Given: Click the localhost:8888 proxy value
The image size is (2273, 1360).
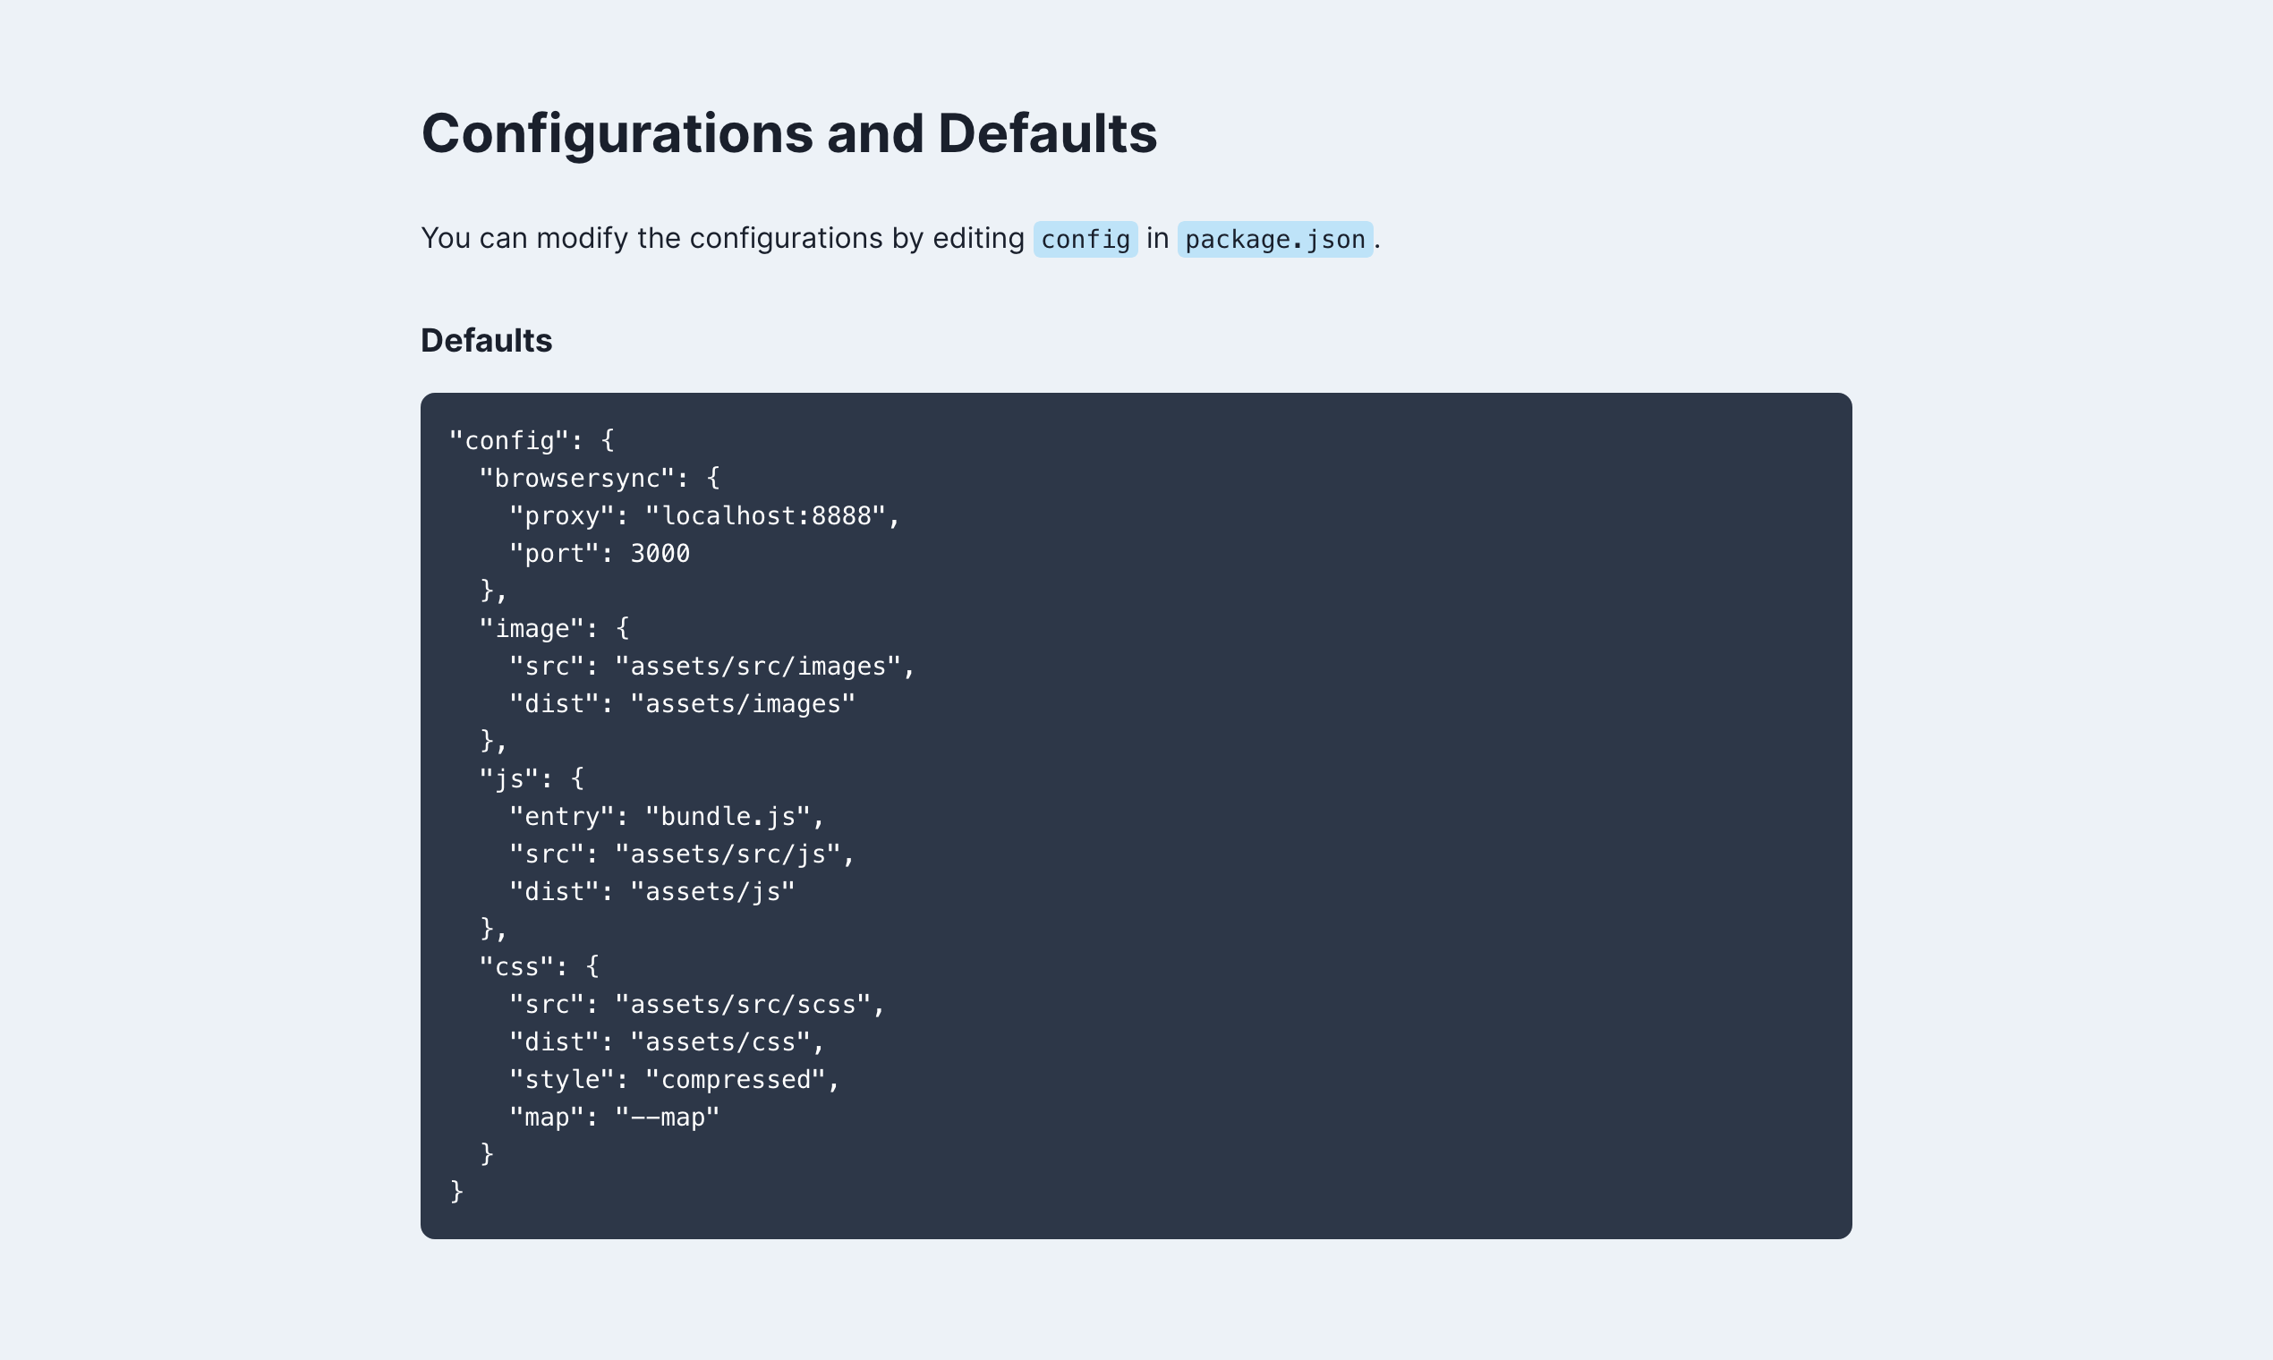Looking at the screenshot, I should (765, 516).
